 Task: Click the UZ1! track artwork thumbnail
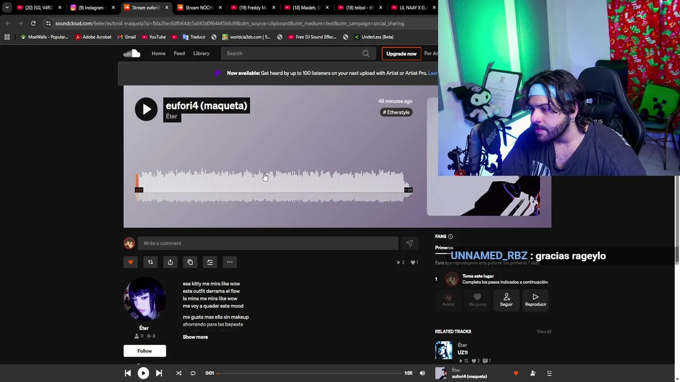point(444,350)
